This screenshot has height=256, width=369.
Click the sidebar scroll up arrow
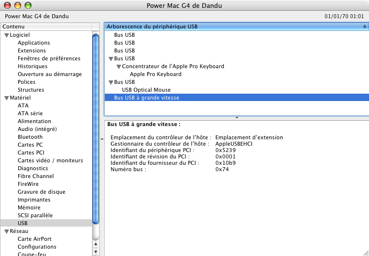click(95, 244)
